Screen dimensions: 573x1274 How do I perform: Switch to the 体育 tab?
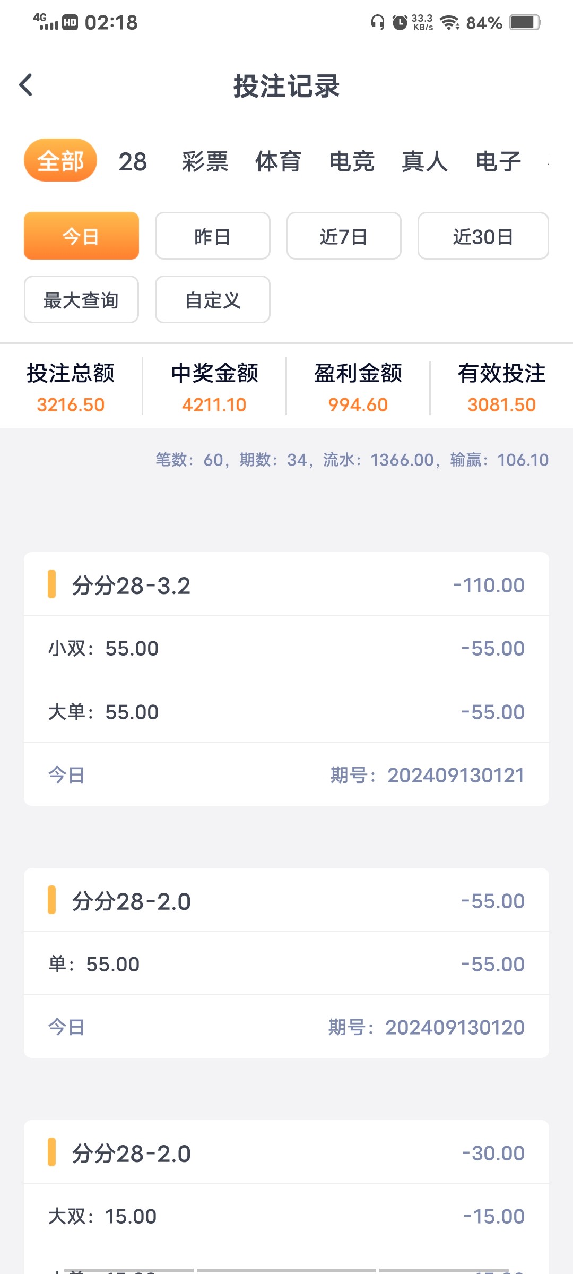pos(278,161)
